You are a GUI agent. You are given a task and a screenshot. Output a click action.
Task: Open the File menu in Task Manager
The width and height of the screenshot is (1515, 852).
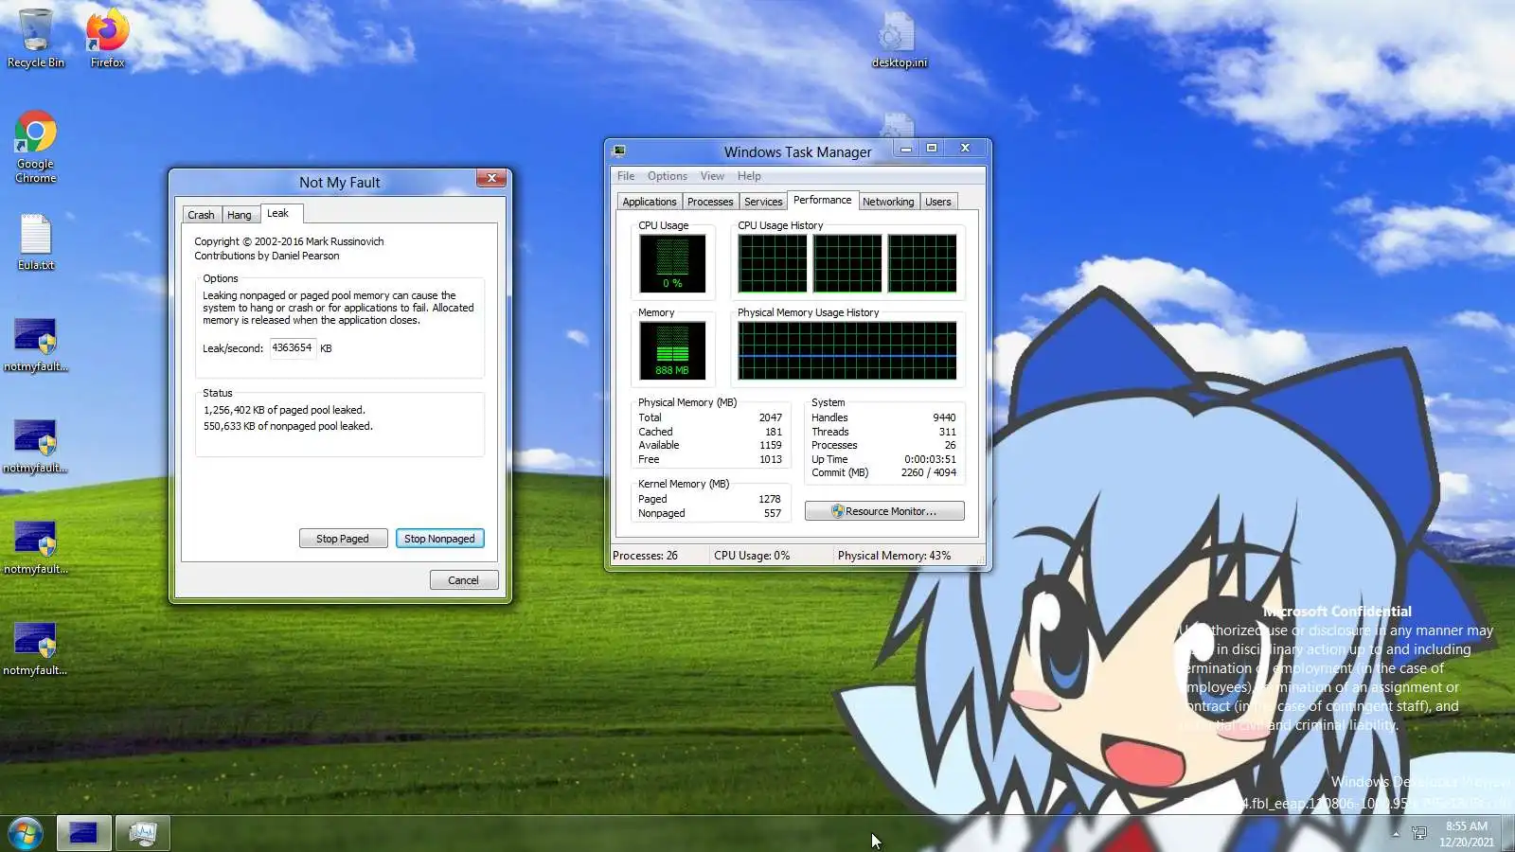click(626, 176)
